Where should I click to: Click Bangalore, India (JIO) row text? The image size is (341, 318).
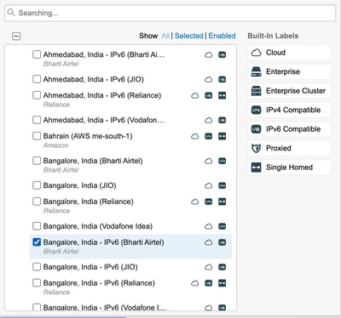click(79, 185)
